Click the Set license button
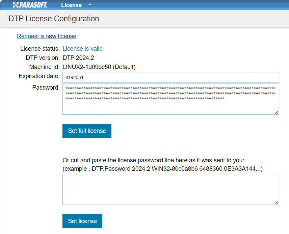Screen dimensions: 289x234 (x=82, y=221)
